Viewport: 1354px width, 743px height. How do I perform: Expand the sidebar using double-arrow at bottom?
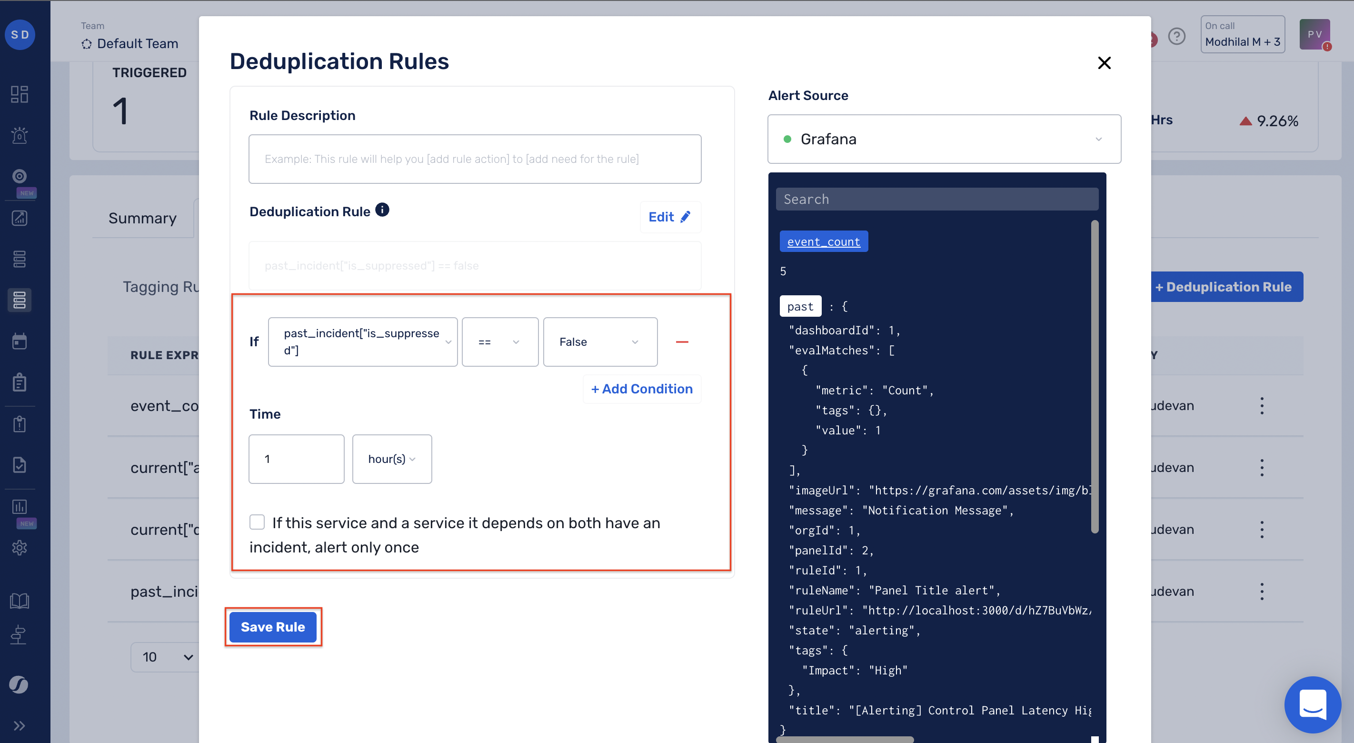tap(20, 726)
